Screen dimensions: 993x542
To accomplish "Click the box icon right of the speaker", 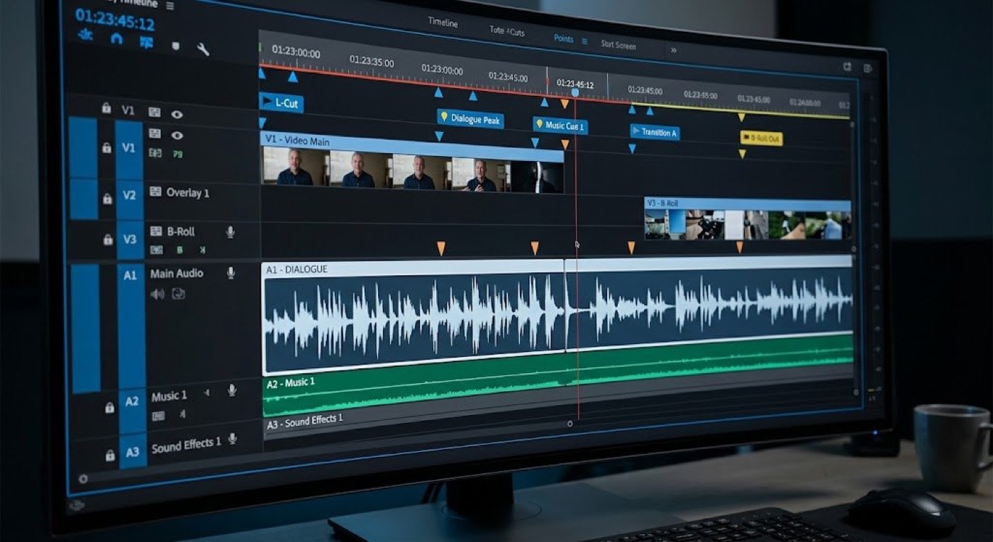I will coord(178,294).
